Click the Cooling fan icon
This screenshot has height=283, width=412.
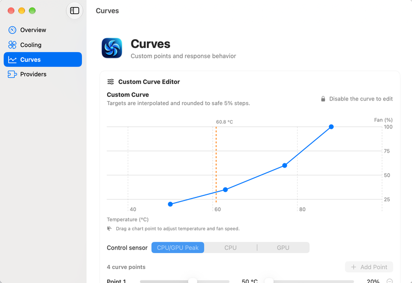[12, 45]
